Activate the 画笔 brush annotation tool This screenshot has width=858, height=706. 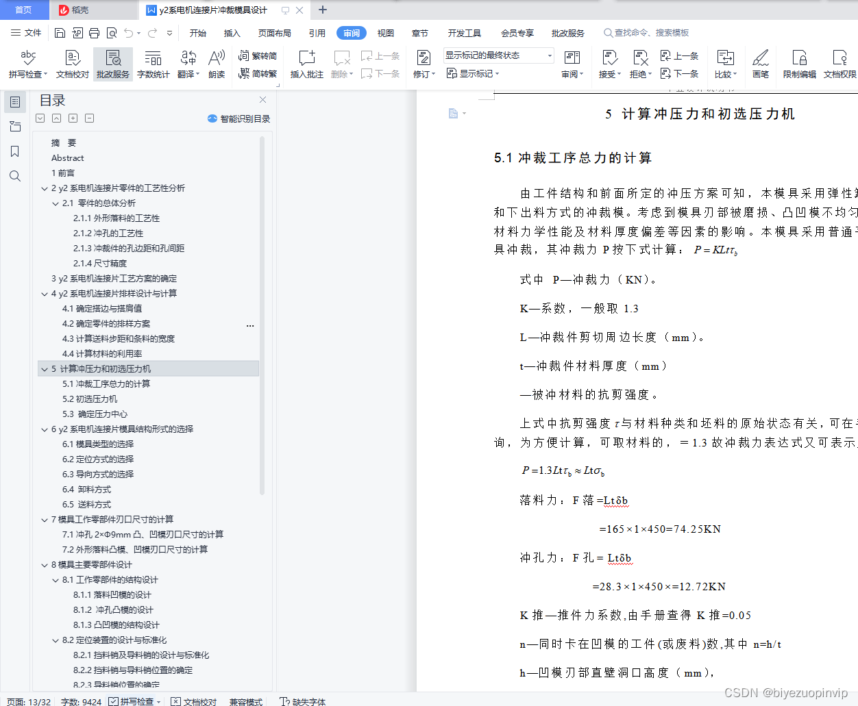[x=761, y=64]
